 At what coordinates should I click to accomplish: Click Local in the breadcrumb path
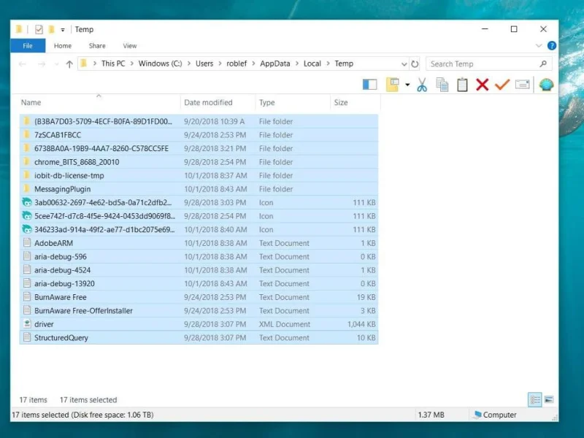(x=312, y=64)
